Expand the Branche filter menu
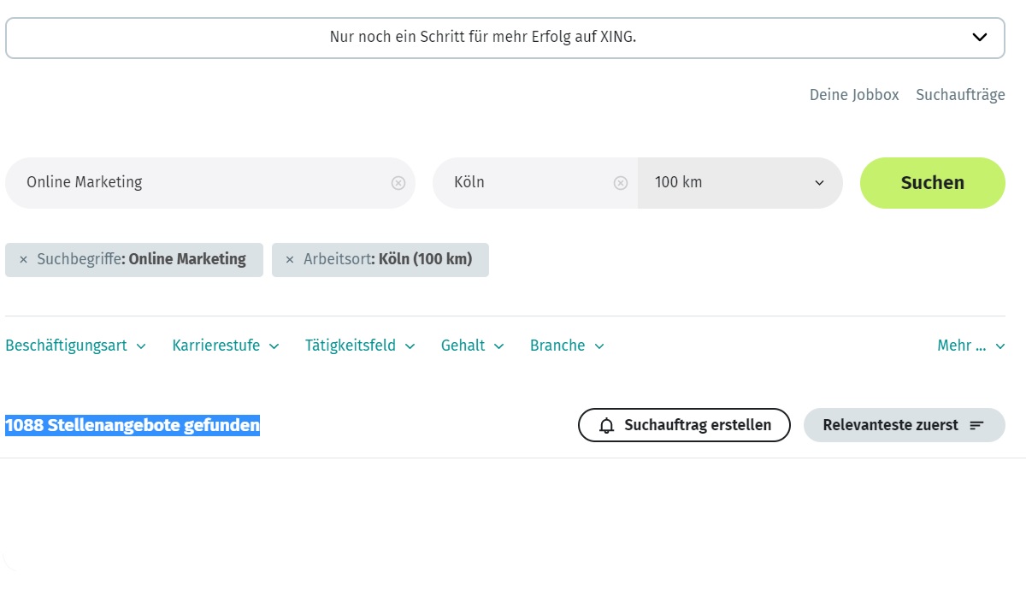 point(565,346)
